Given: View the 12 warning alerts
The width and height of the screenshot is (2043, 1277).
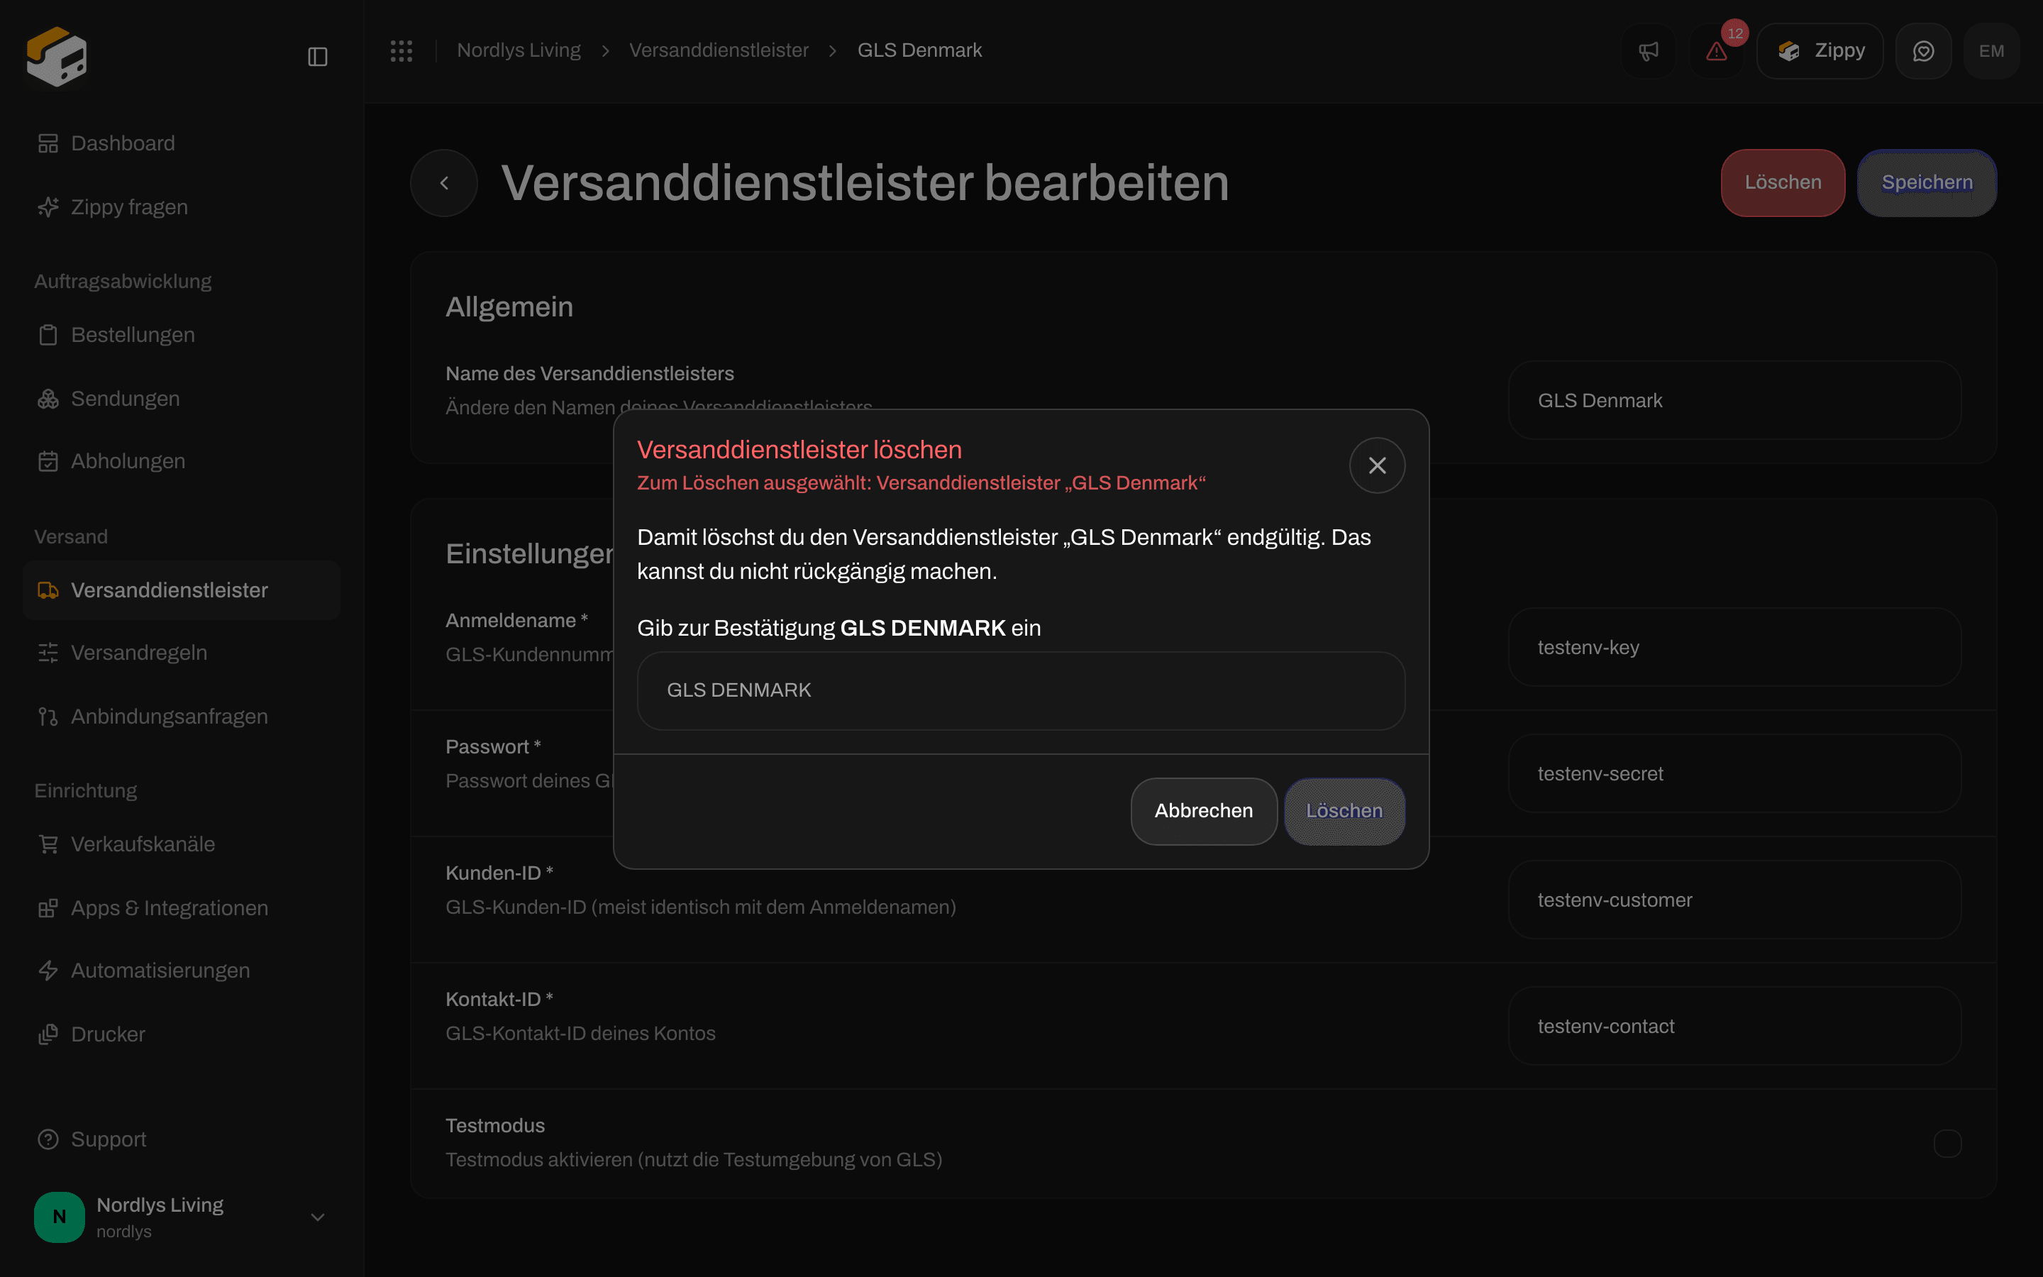Looking at the screenshot, I should (x=1716, y=52).
